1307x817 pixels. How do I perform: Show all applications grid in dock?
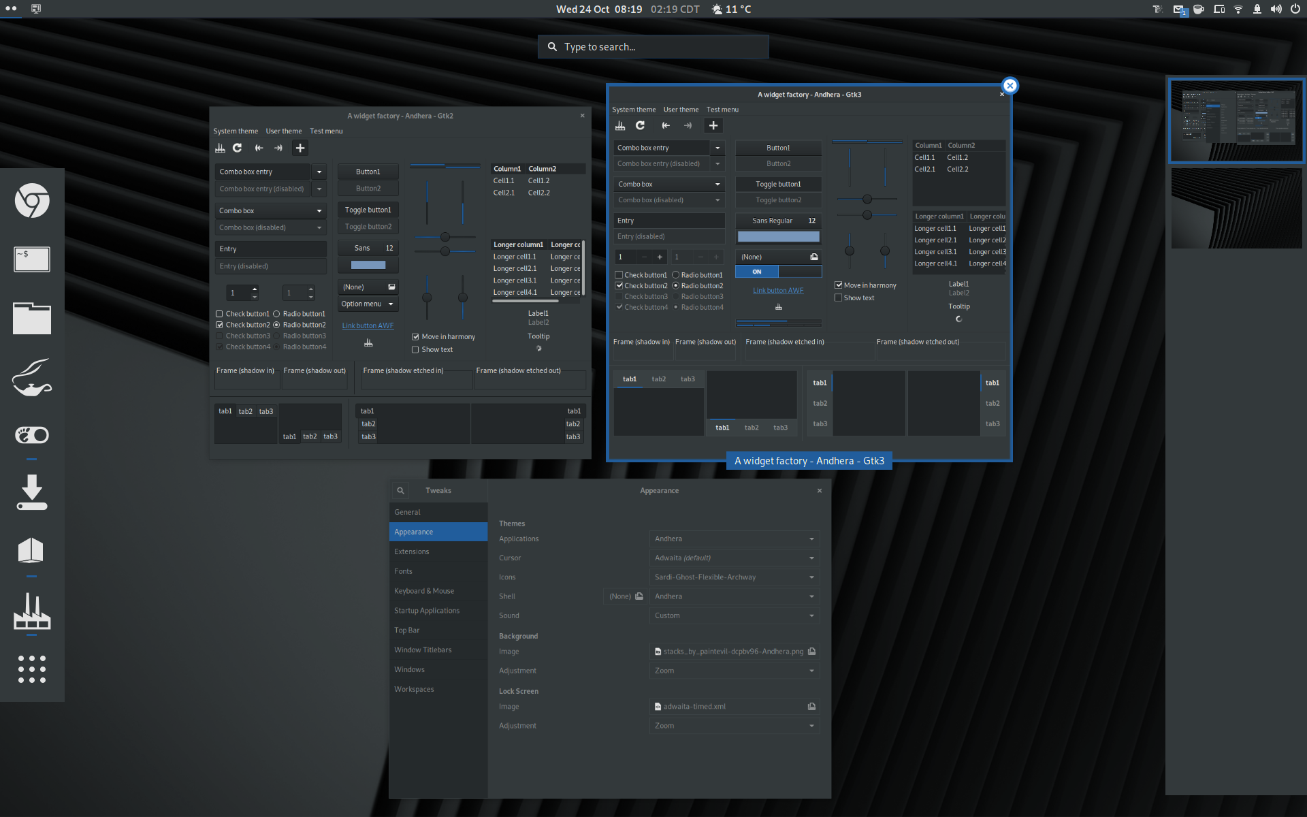(x=32, y=669)
